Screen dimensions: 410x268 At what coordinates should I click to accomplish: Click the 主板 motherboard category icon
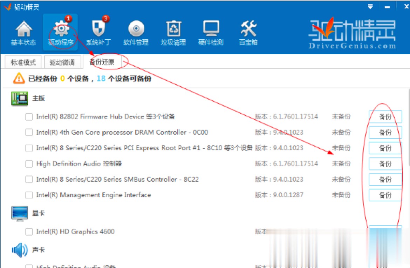19,99
